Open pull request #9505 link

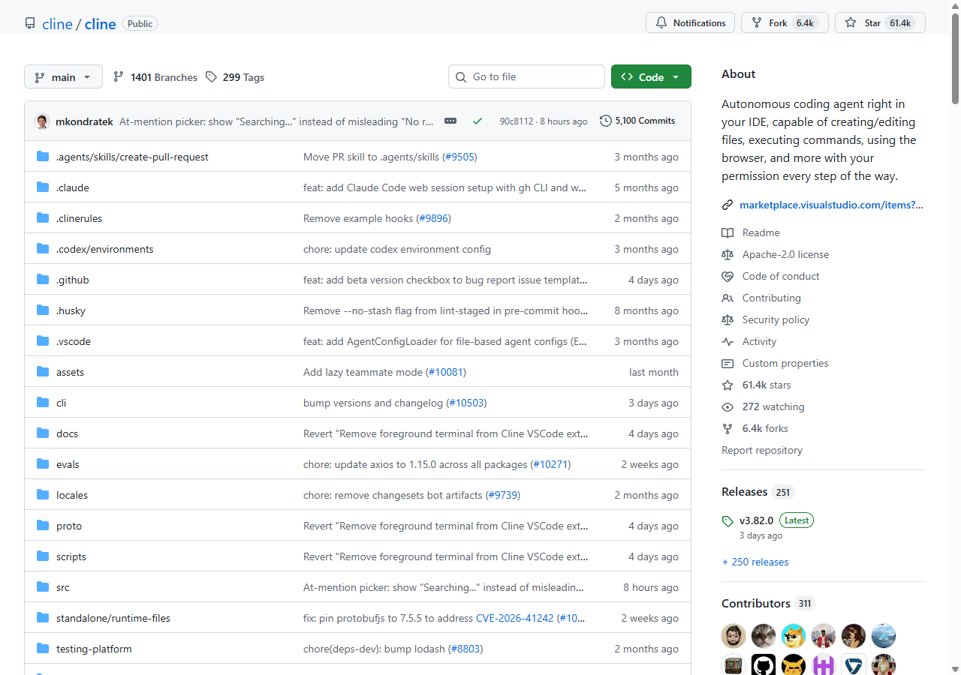pyautogui.click(x=459, y=157)
